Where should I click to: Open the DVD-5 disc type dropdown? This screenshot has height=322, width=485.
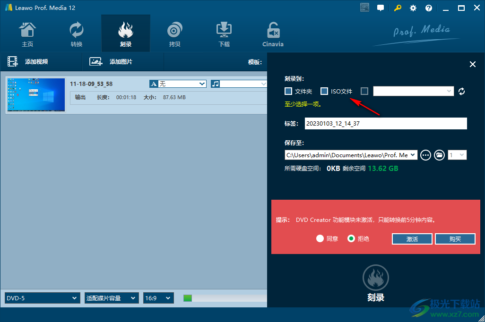click(x=43, y=298)
